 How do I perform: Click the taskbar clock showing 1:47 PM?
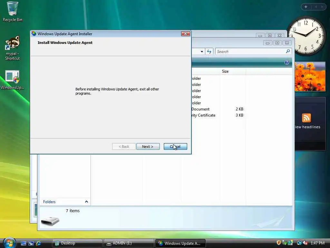tap(317, 243)
